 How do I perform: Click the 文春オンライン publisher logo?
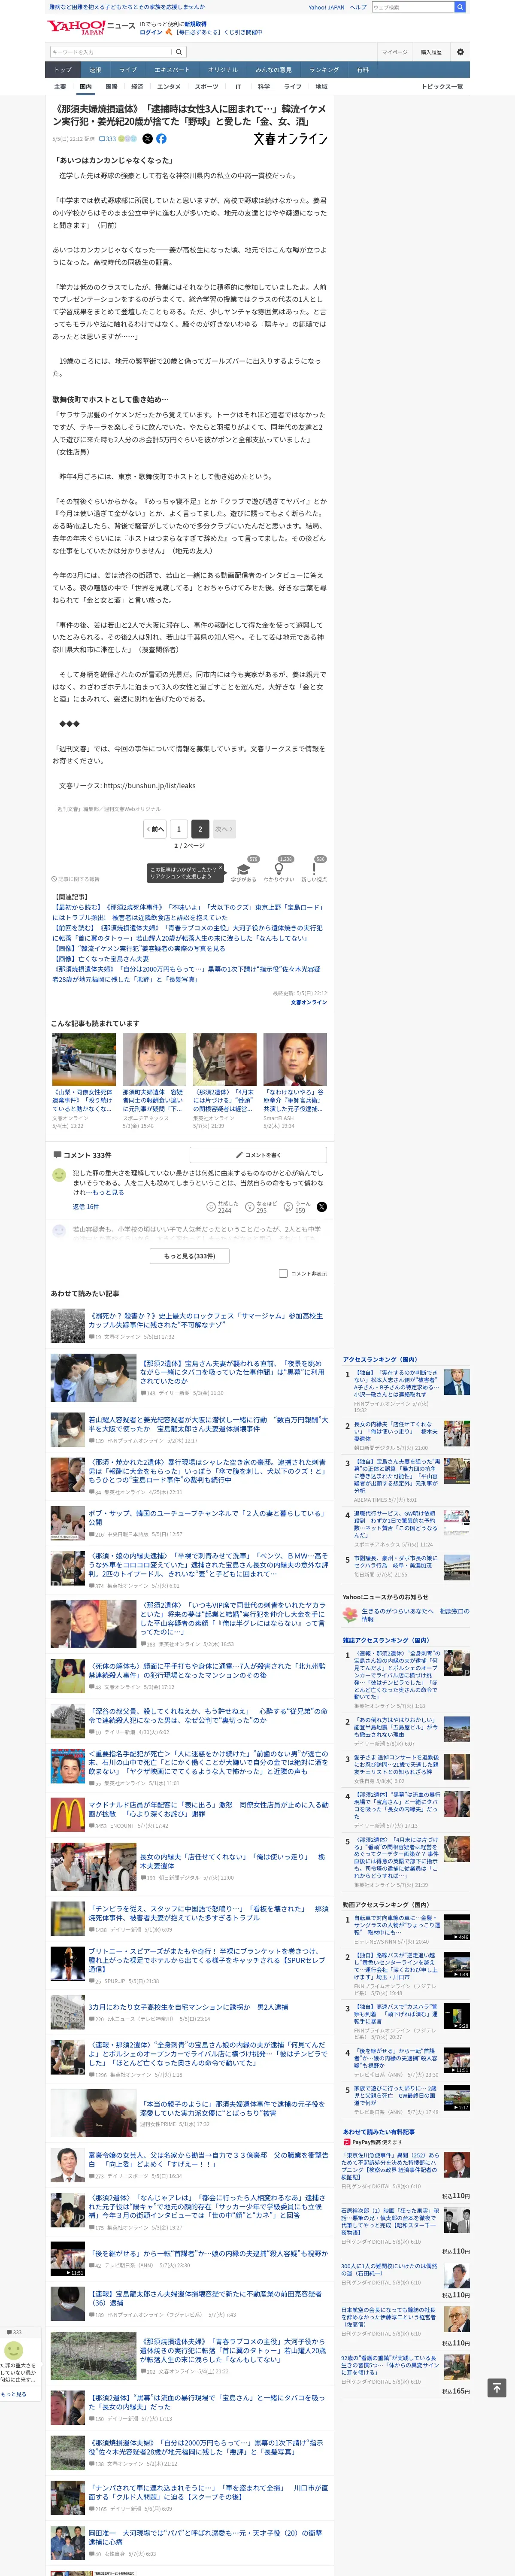point(290,139)
